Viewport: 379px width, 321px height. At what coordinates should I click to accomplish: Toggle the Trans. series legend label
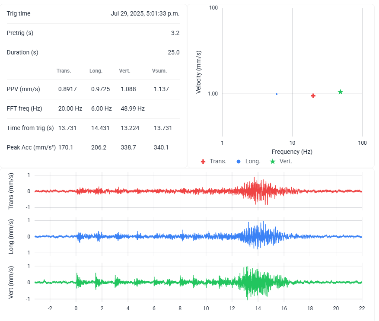(x=218, y=161)
